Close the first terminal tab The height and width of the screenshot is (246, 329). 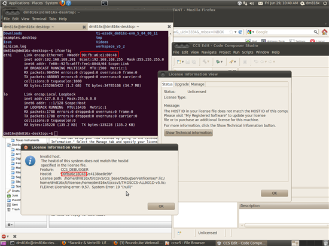click(x=84, y=27)
